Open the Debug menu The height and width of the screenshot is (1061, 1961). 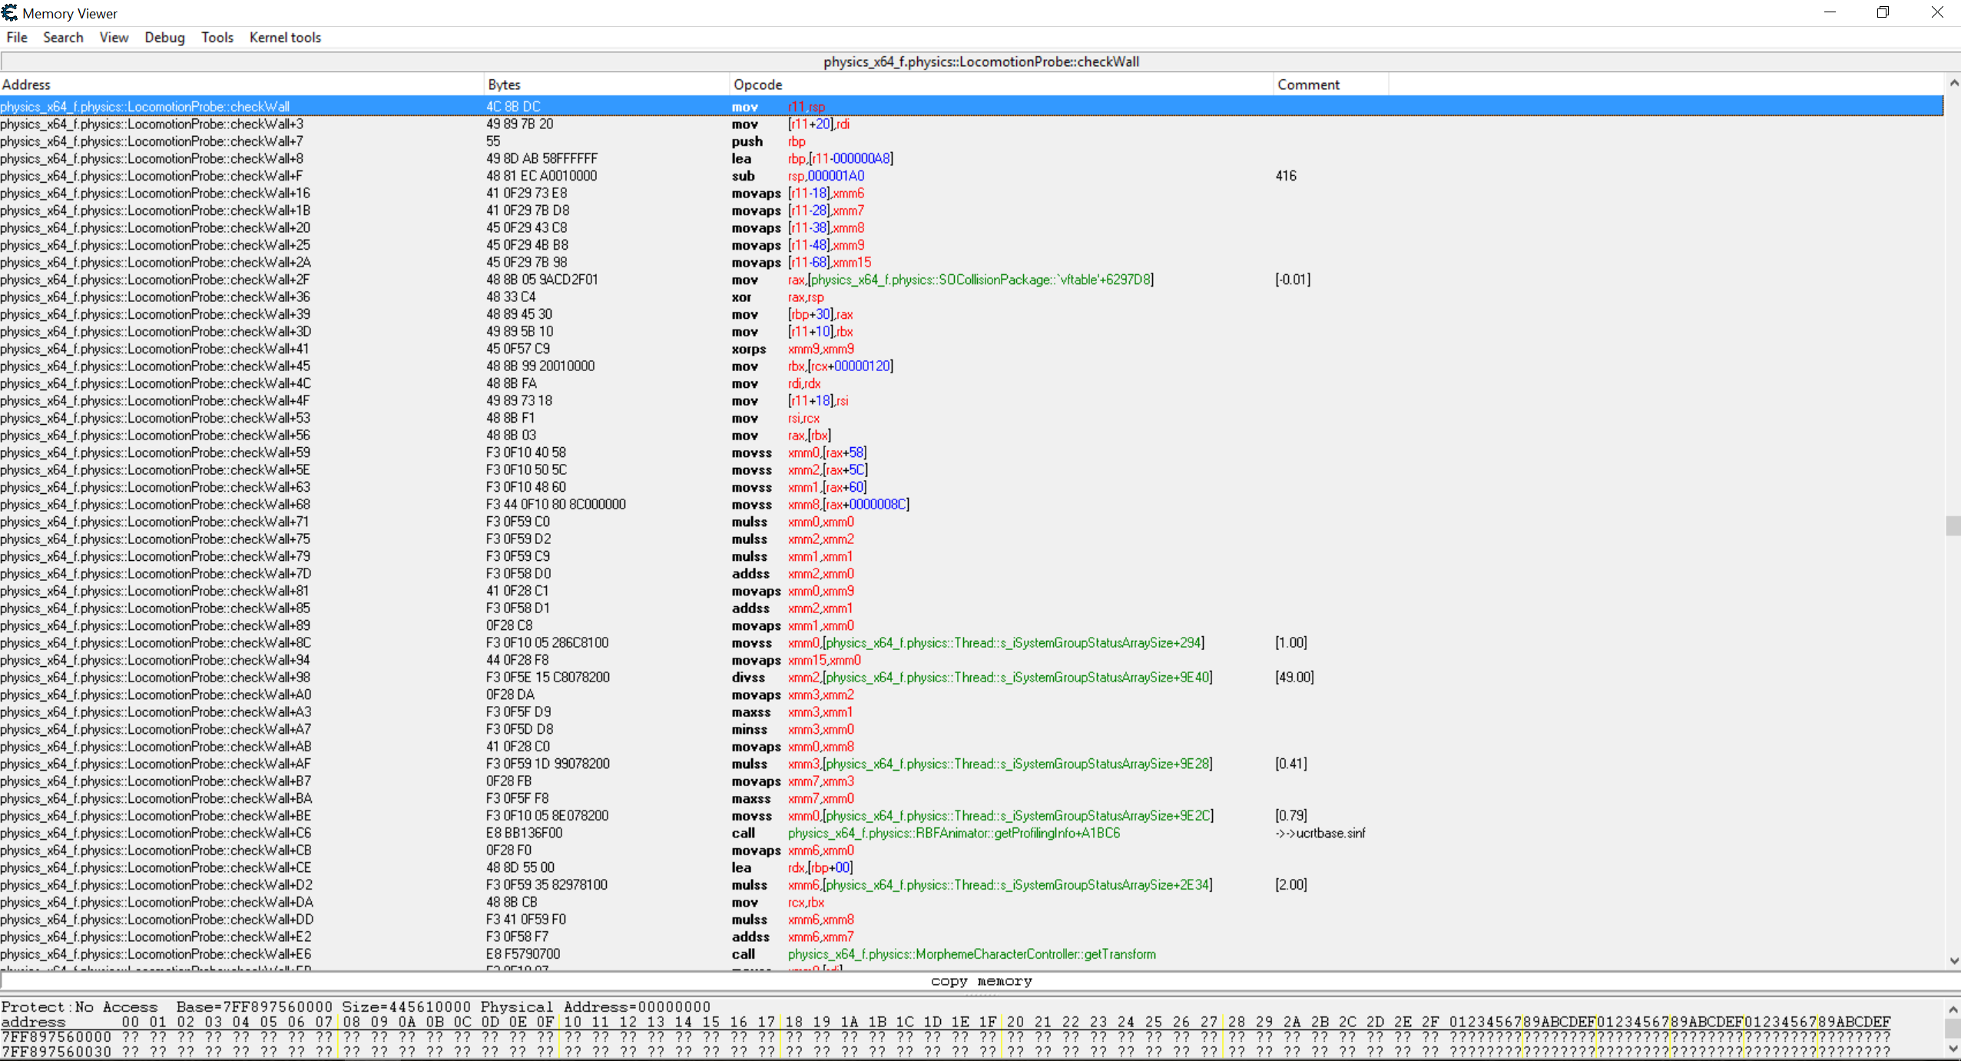(164, 38)
